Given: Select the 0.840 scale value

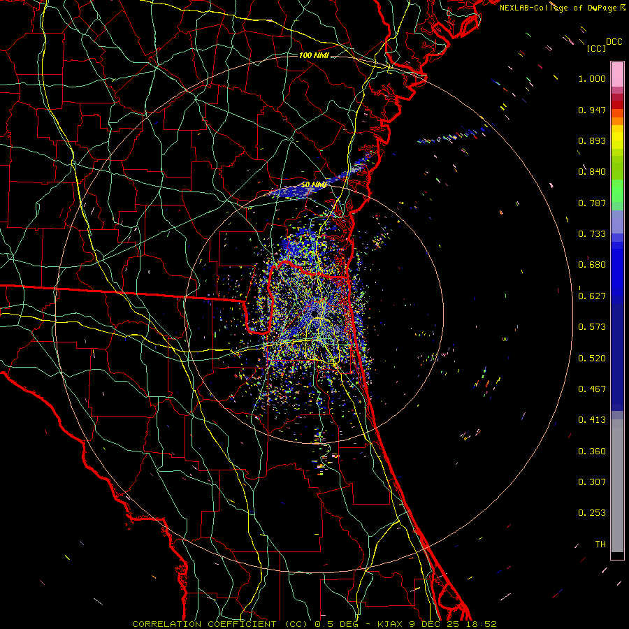Looking at the screenshot, I should 592,172.
